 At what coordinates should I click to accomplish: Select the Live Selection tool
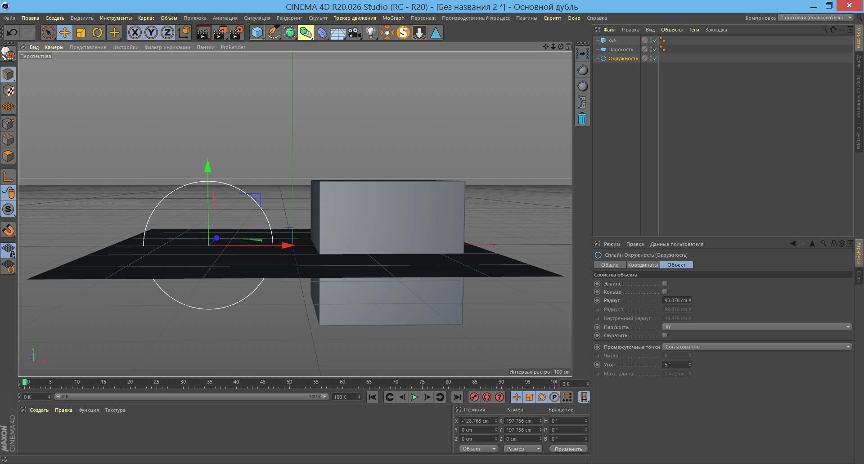pyautogui.click(x=48, y=32)
